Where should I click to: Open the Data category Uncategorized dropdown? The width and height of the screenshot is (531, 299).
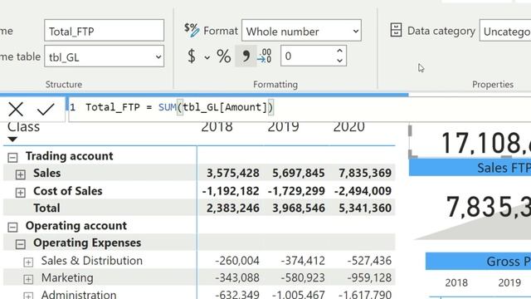click(505, 31)
